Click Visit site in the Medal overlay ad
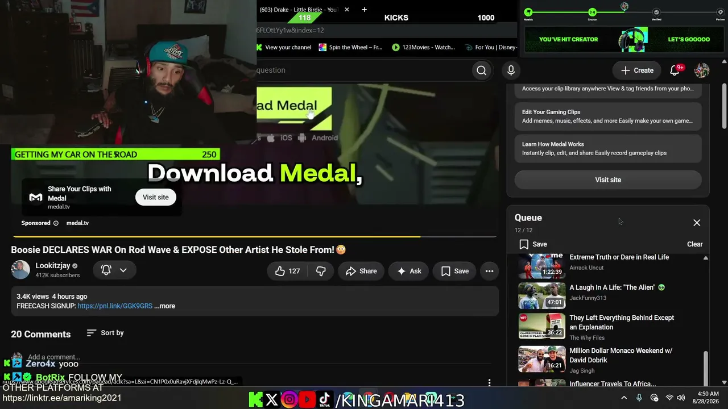 (155, 197)
